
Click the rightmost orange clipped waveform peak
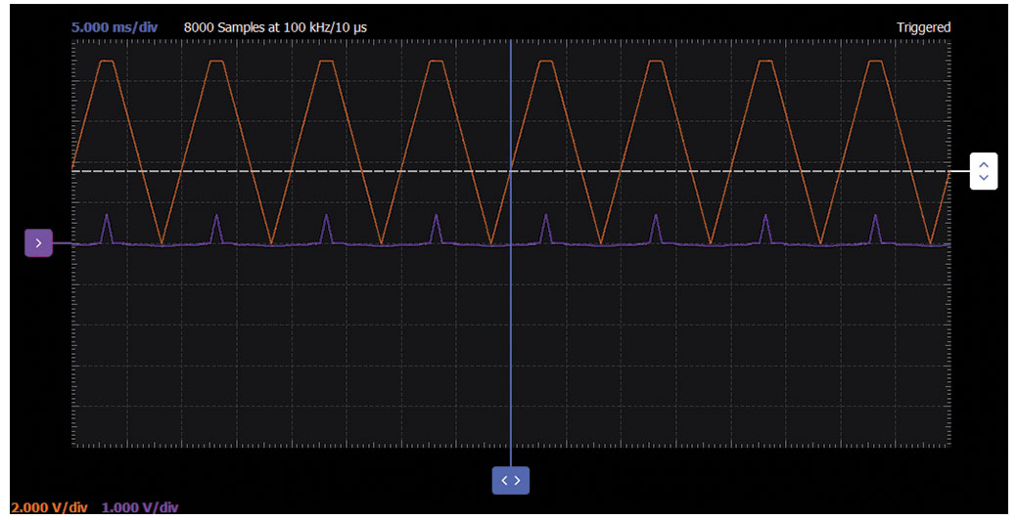click(874, 62)
